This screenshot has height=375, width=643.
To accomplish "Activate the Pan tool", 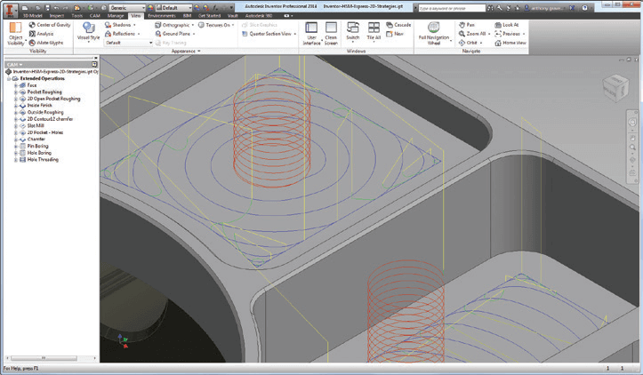I will click(x=462, y=25).
